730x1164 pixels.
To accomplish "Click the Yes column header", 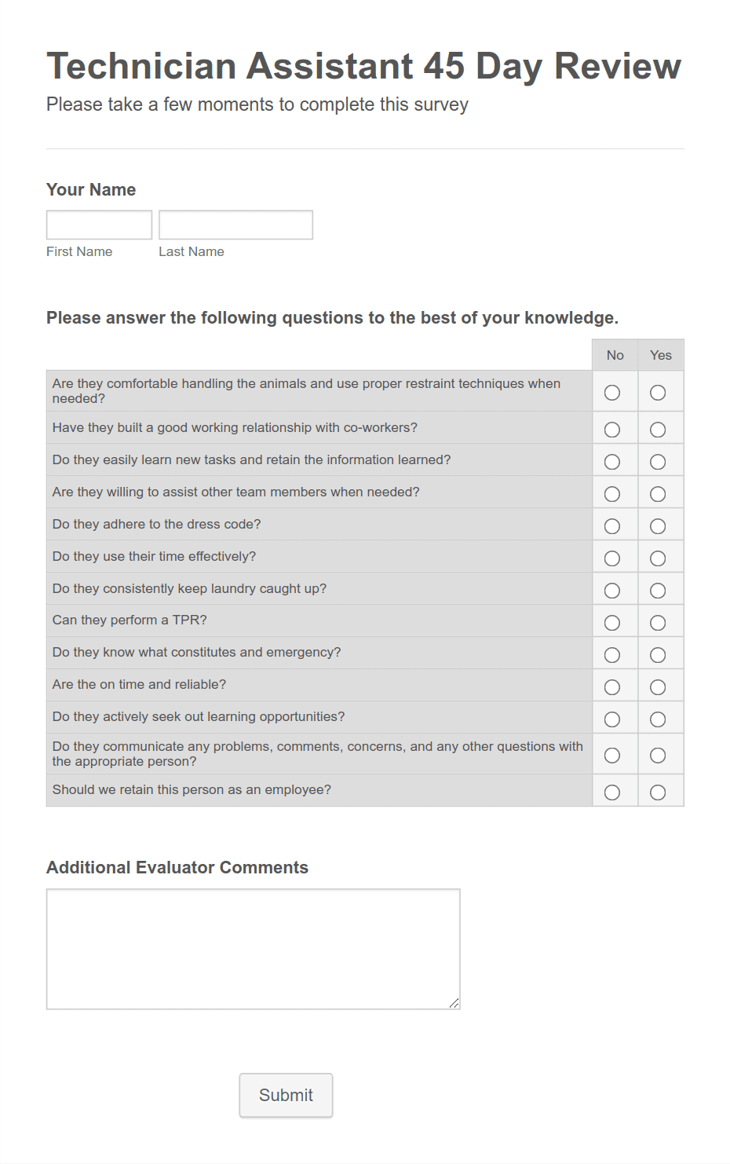I will coord(660,355).
